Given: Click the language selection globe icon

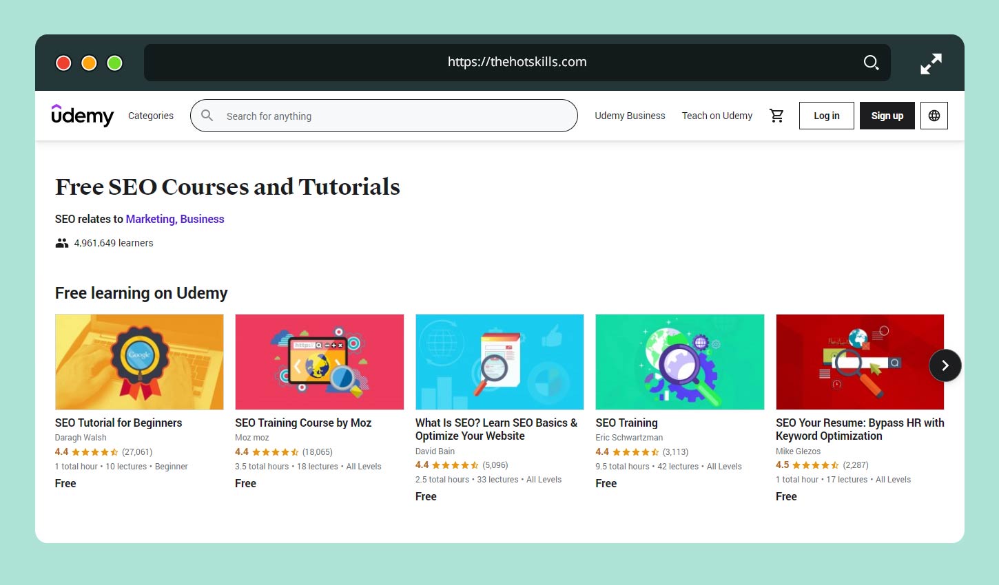Looking at the screenshot, I should (x=934, y=116).
